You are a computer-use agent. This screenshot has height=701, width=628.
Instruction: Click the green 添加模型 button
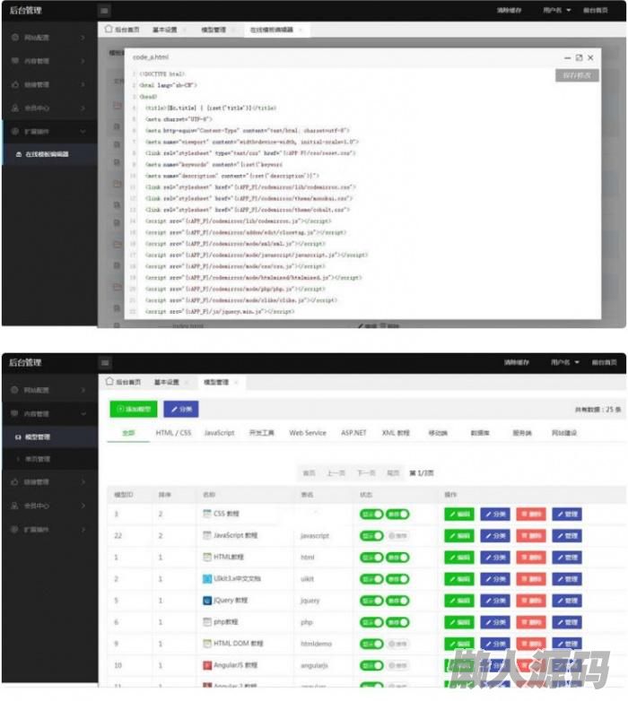coord(134,409)
